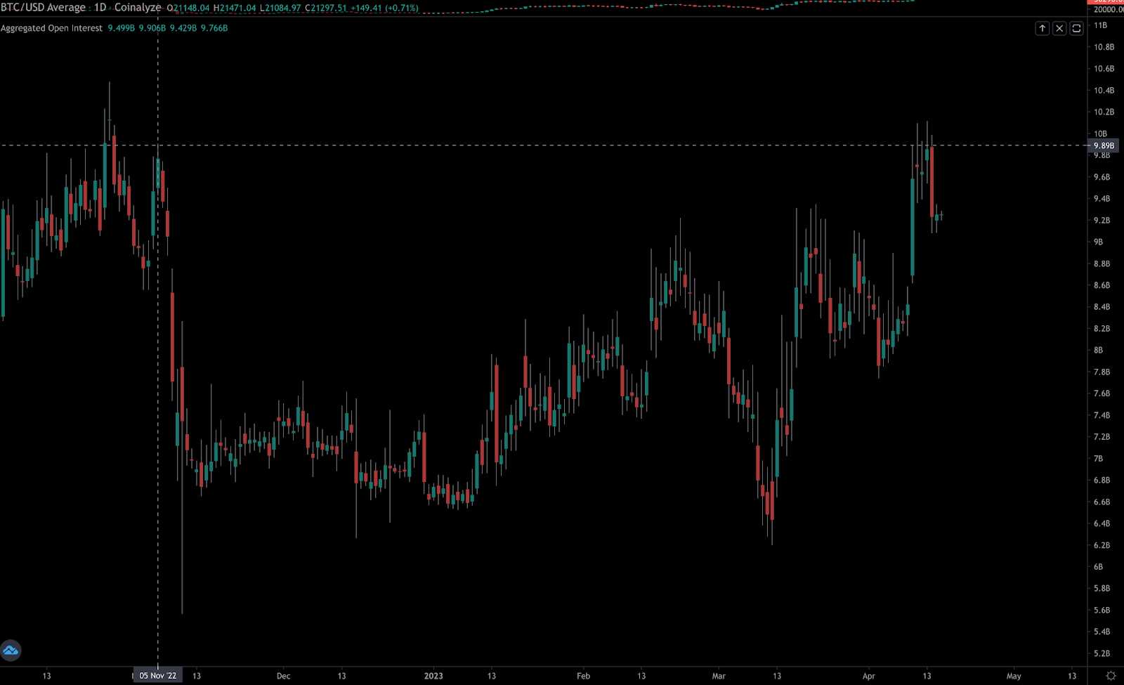1124x685 pixels.
Task: Click the 5.2B price scale label
Action: [x=1102, y=653]
